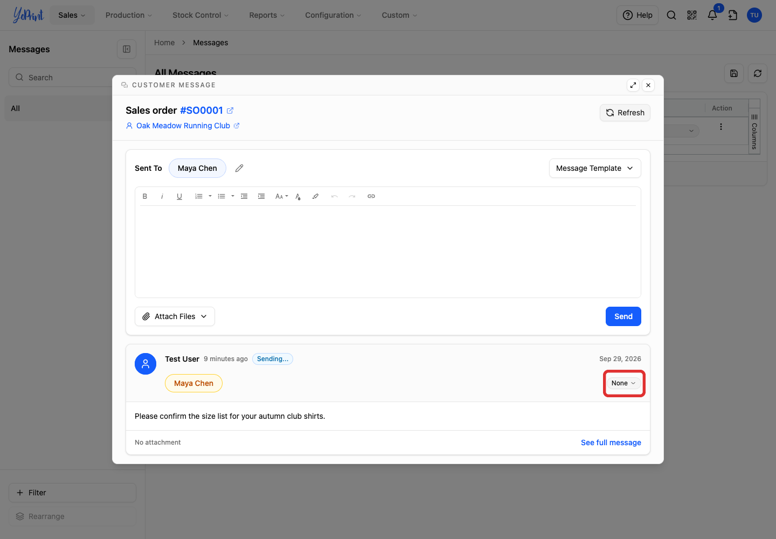Insert bulleted list in editor

point(221,196)
